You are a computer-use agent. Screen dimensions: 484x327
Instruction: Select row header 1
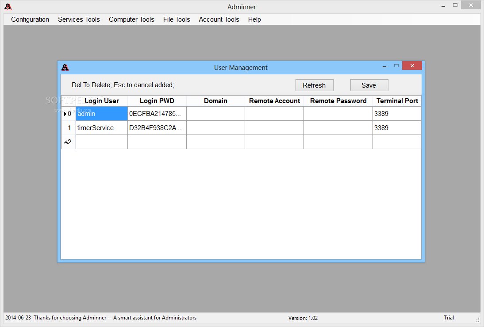click(x=69, y=128)
